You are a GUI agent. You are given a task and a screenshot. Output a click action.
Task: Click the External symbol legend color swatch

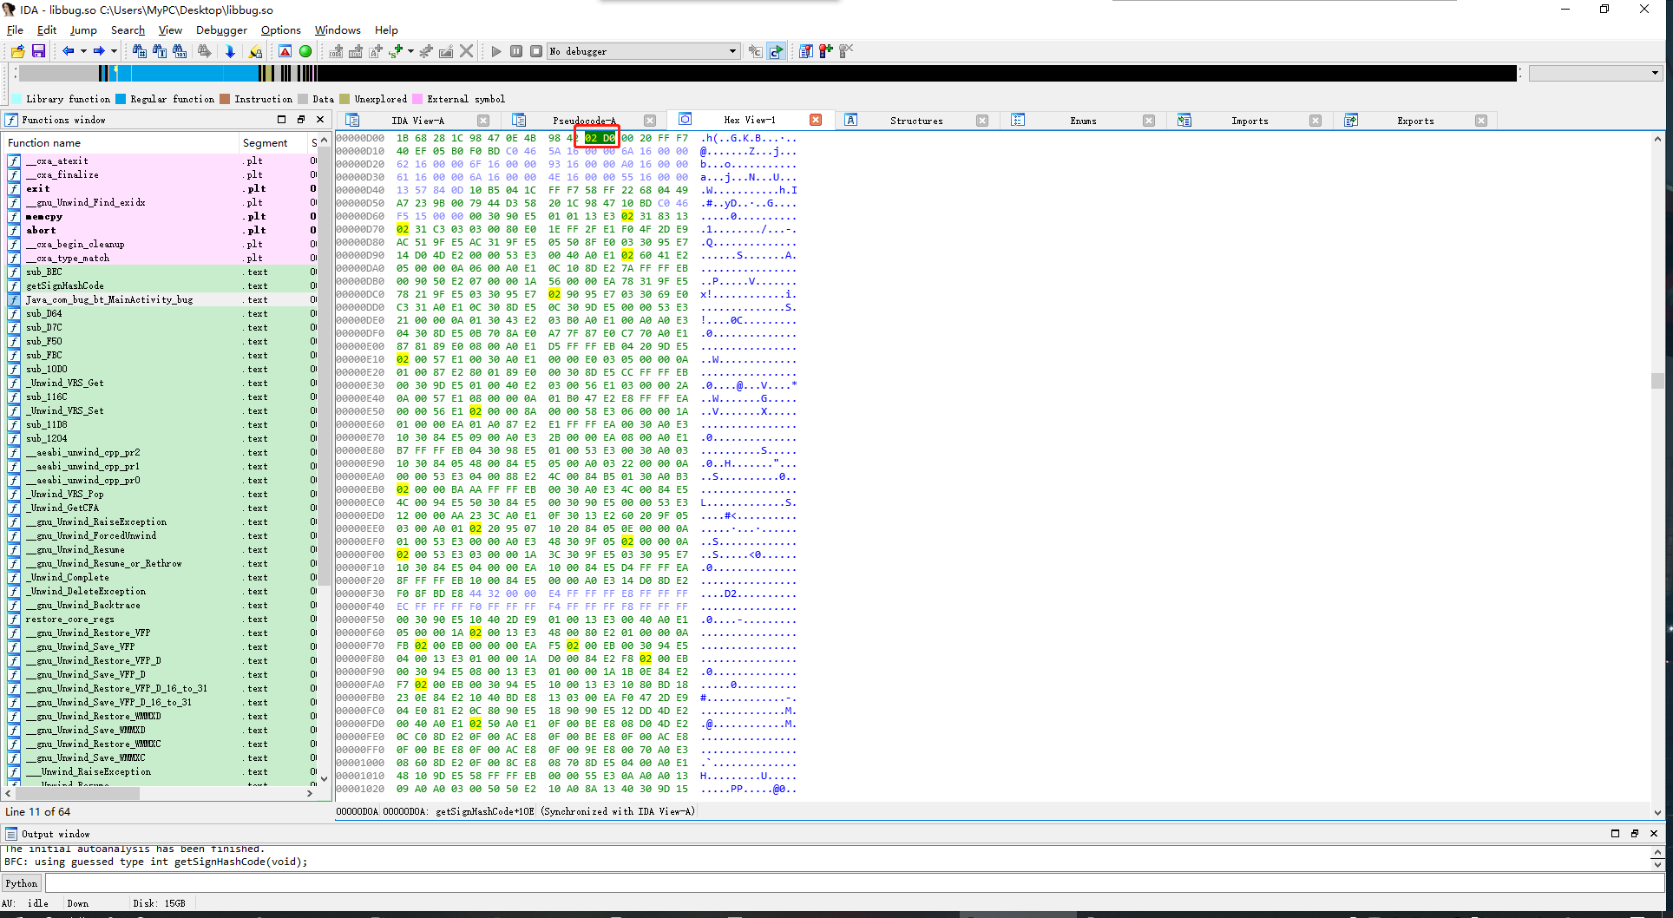[x=417, y=99]
